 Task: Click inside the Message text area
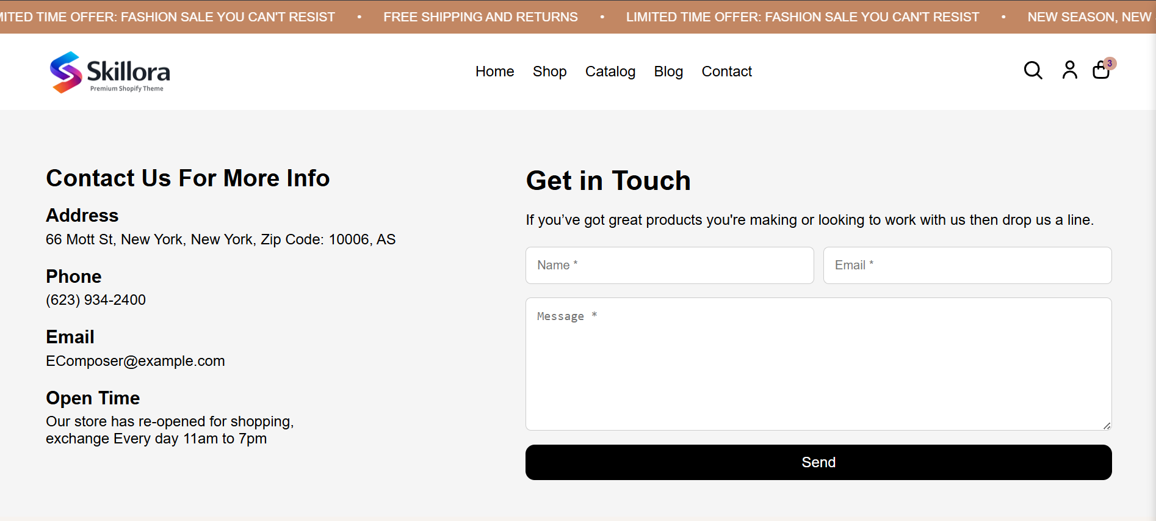click(x=818, y=364)
